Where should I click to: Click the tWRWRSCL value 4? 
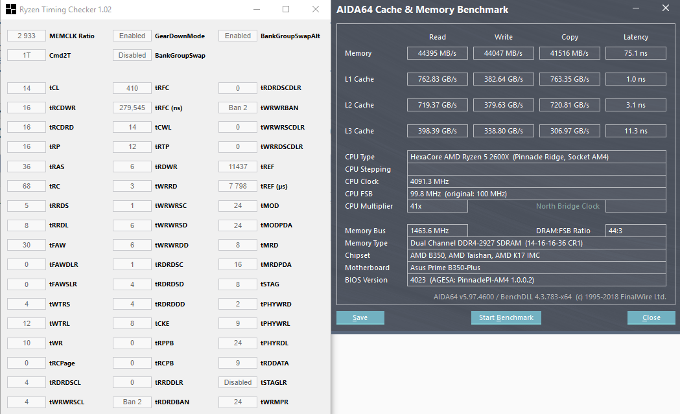click(27, 402)
